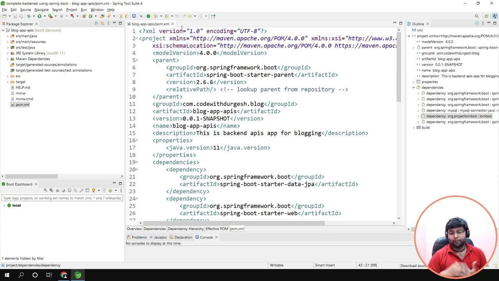Screen dimensions: 499x281
Task: Expand the parent node in Outline
Action: tap(414, 47)
